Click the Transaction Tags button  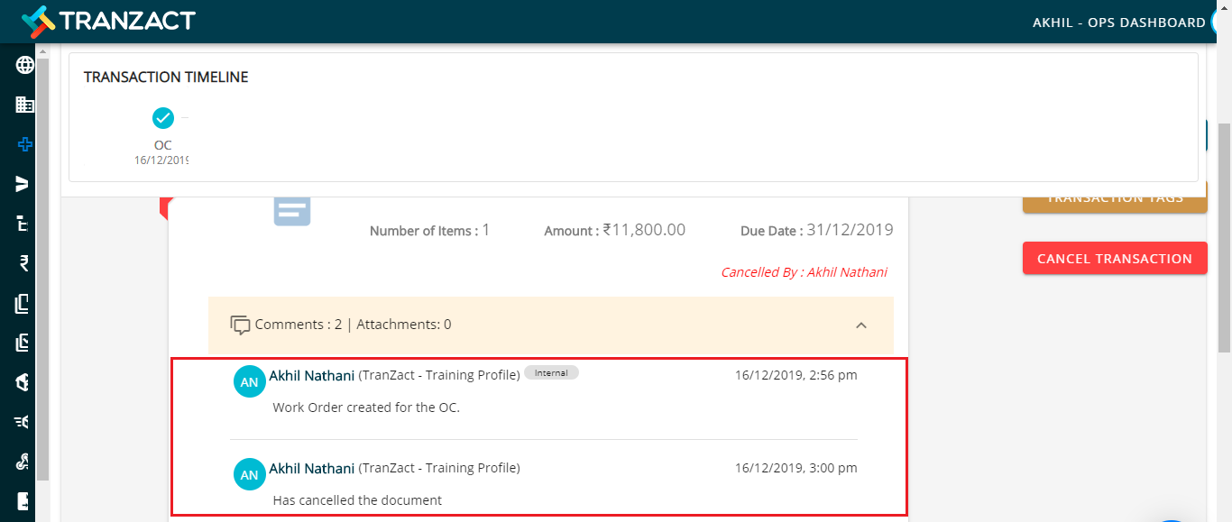tap(1115, 198)
